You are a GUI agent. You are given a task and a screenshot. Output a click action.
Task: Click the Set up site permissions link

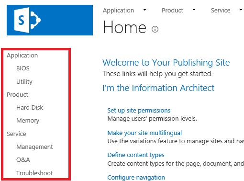point(139,111)
